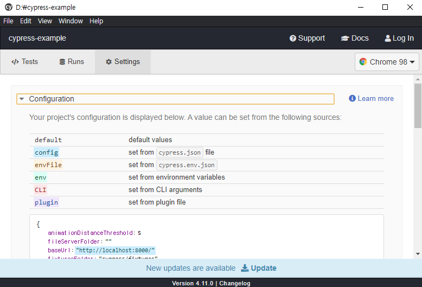Screen dimensions: 422x287
Task: Switch to the Runs tab
Action: coord(72,62)
